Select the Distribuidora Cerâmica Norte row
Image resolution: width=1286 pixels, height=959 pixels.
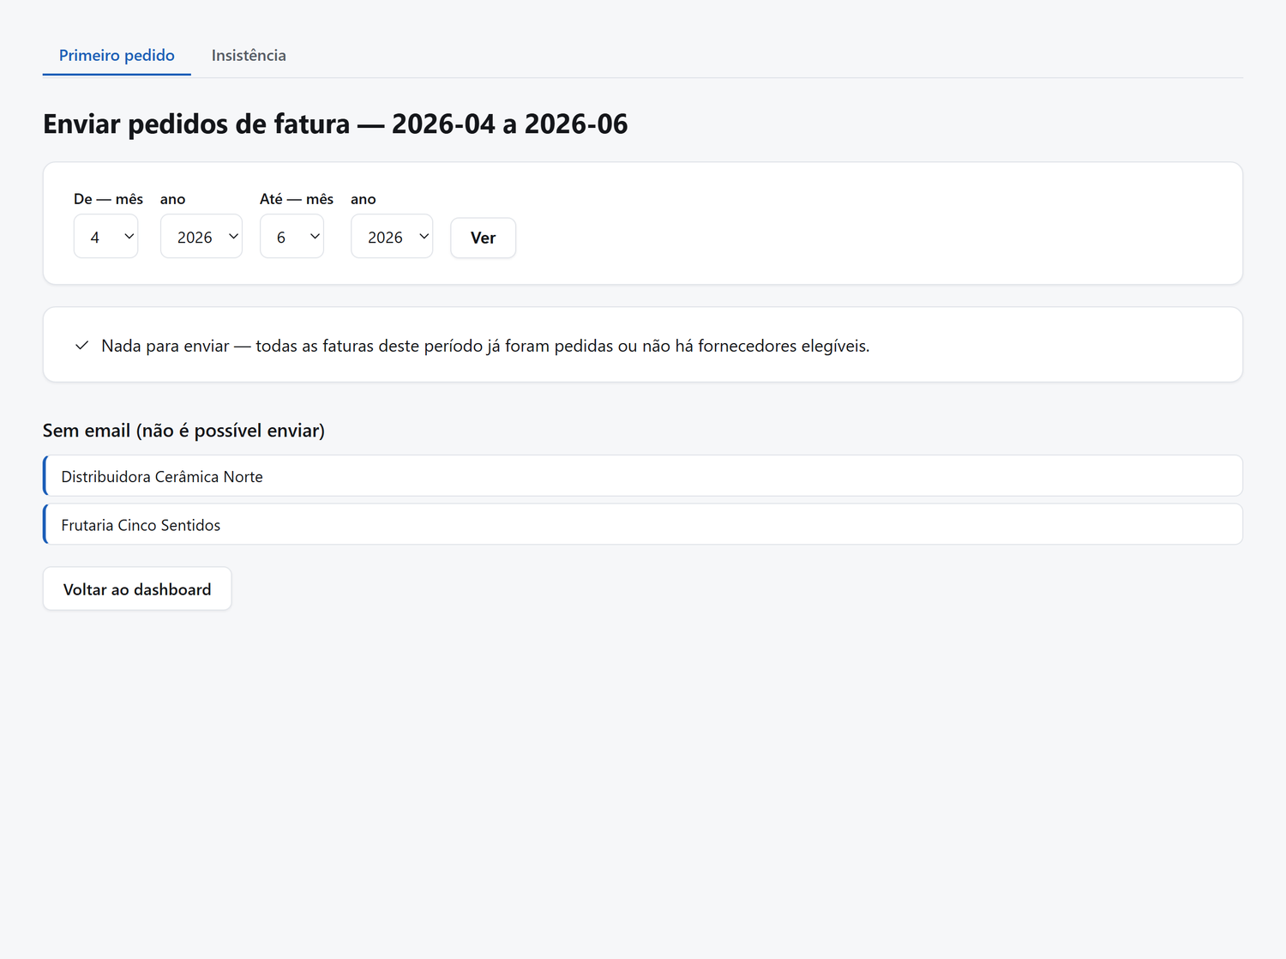(x=643, y=476)
